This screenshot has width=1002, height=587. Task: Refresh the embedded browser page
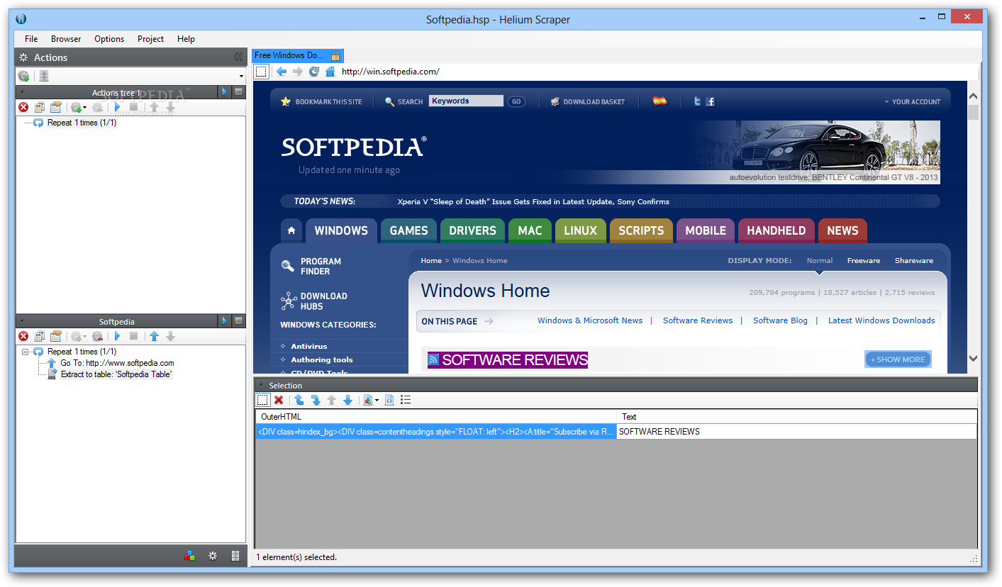pyautogui.click(x=314, y=72)
